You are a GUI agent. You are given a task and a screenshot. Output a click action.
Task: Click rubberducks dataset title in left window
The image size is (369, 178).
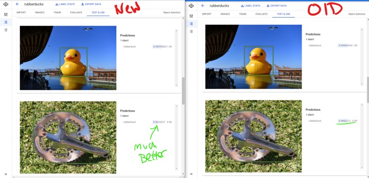point(34,4)
